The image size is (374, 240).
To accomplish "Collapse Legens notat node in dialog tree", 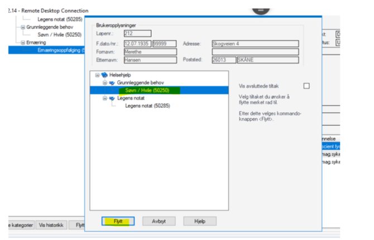I will coord(104,98).
